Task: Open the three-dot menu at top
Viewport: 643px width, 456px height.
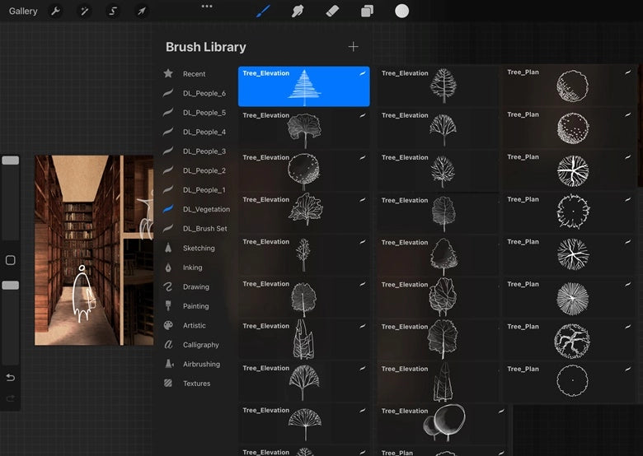Action: pos(207,6)
